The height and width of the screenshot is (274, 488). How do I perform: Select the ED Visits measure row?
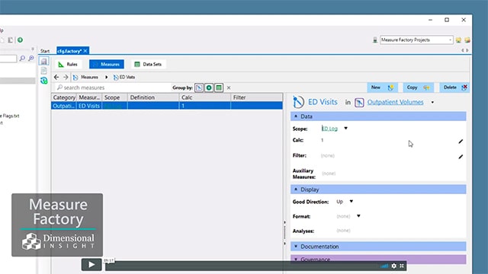(x=167, y=106)
